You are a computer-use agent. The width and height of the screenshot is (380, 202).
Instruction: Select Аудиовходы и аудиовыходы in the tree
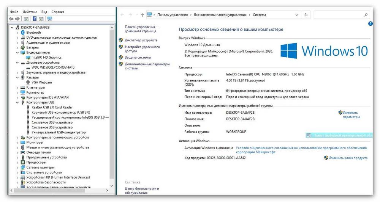(x=48, y=42)
